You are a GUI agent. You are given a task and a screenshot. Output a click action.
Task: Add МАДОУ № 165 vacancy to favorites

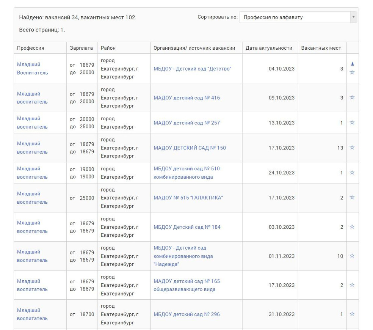pos(352,285)
